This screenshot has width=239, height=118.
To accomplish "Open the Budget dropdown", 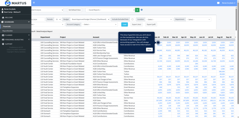I will coord(90,19).
